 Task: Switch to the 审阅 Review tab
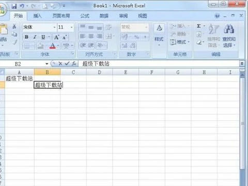coord(123,16)
